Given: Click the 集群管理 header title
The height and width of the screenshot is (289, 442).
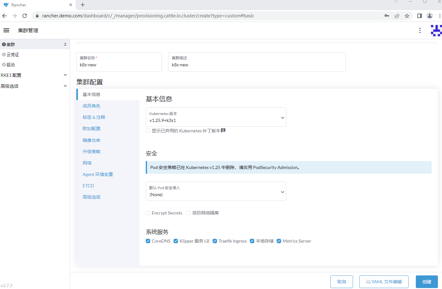Looking at the screenshot, I should [28, 31].
